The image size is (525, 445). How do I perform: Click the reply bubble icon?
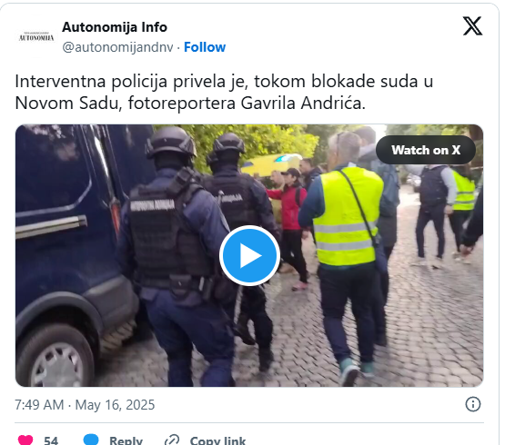coord(91,440)
